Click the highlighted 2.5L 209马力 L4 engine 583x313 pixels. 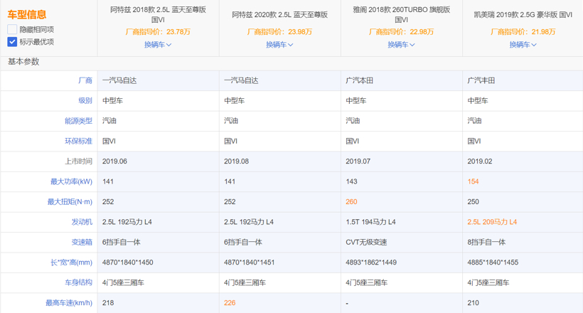[492, 222]
